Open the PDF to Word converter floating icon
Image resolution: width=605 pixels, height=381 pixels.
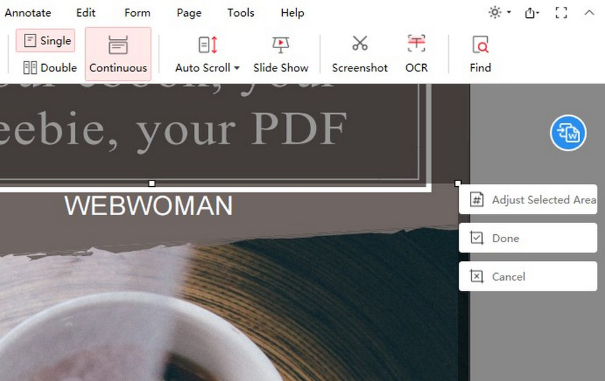tap(568, 133)
